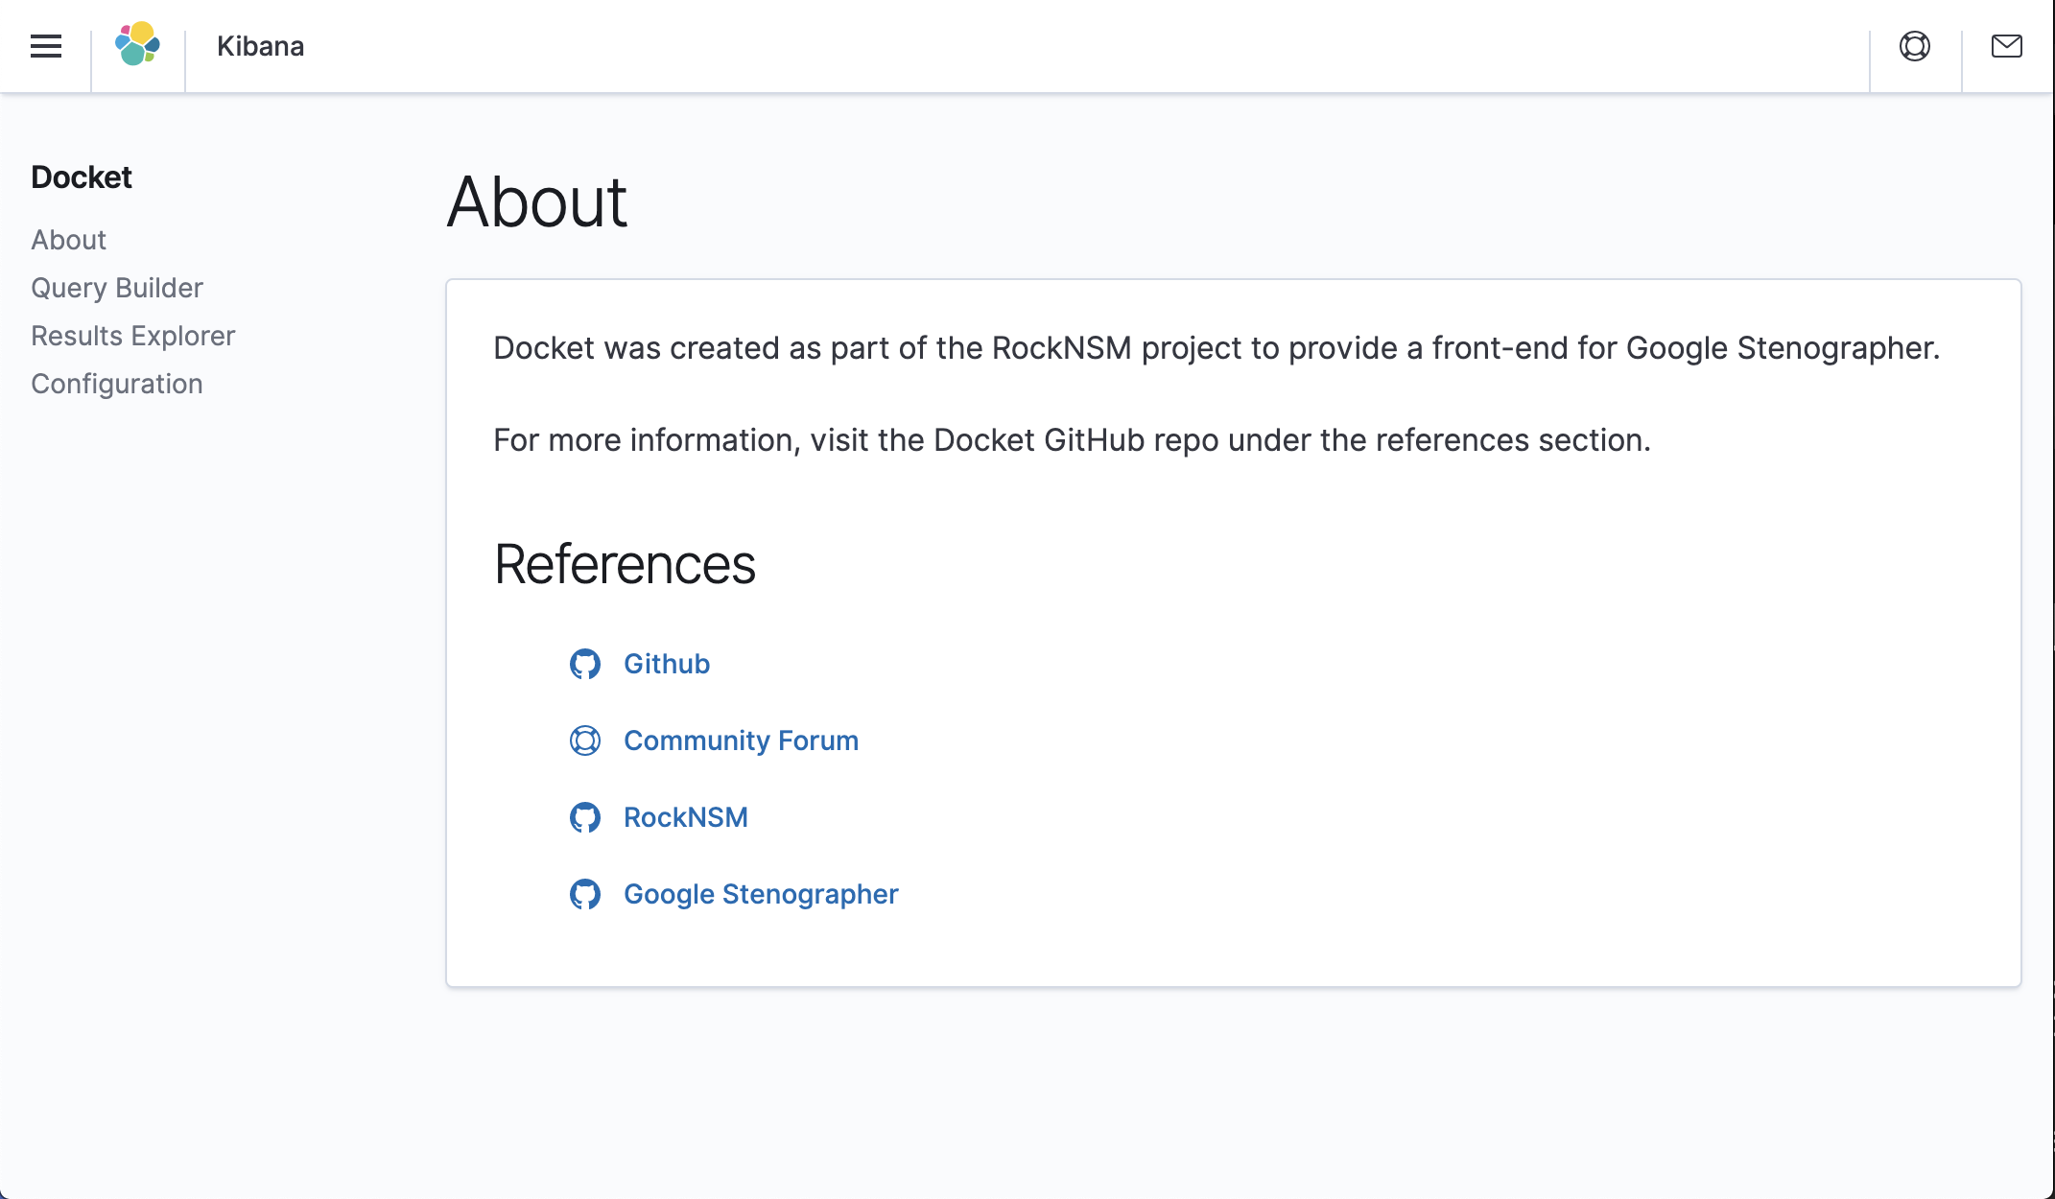Open Query Builder from the sidebar
Screen dimensions: 2055x1199
(x=117, y=288)
